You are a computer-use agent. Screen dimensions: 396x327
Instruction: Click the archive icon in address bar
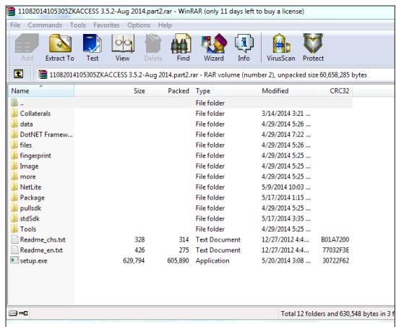43,75
